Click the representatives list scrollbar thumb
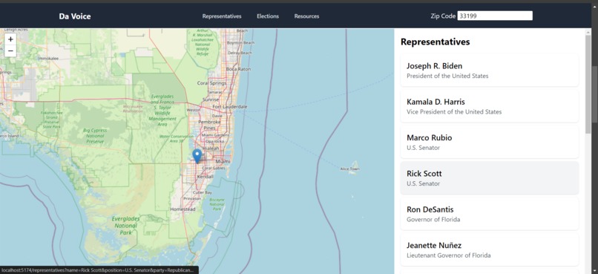Viewport: 598px width, 274px height. point(588,85)
